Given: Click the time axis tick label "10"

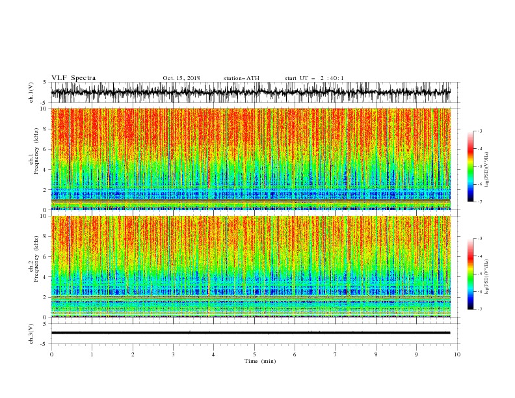Looking at the screenshot, I should [457, 354].
